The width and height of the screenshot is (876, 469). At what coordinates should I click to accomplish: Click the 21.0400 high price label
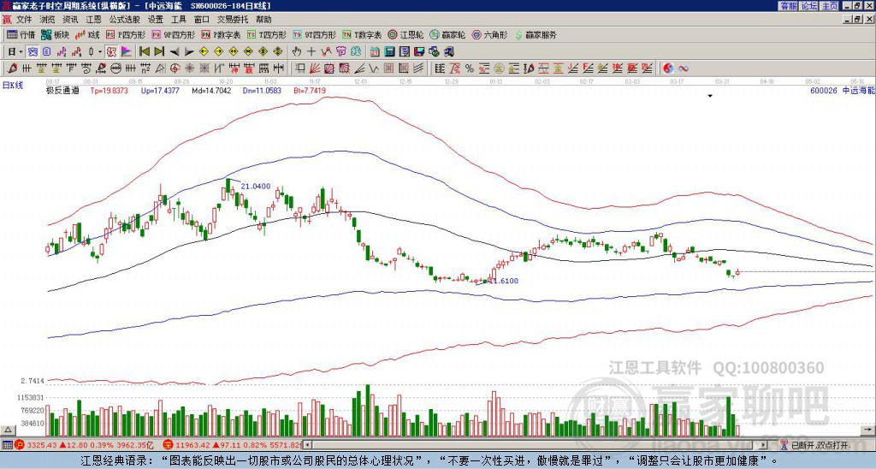(256, 187)
